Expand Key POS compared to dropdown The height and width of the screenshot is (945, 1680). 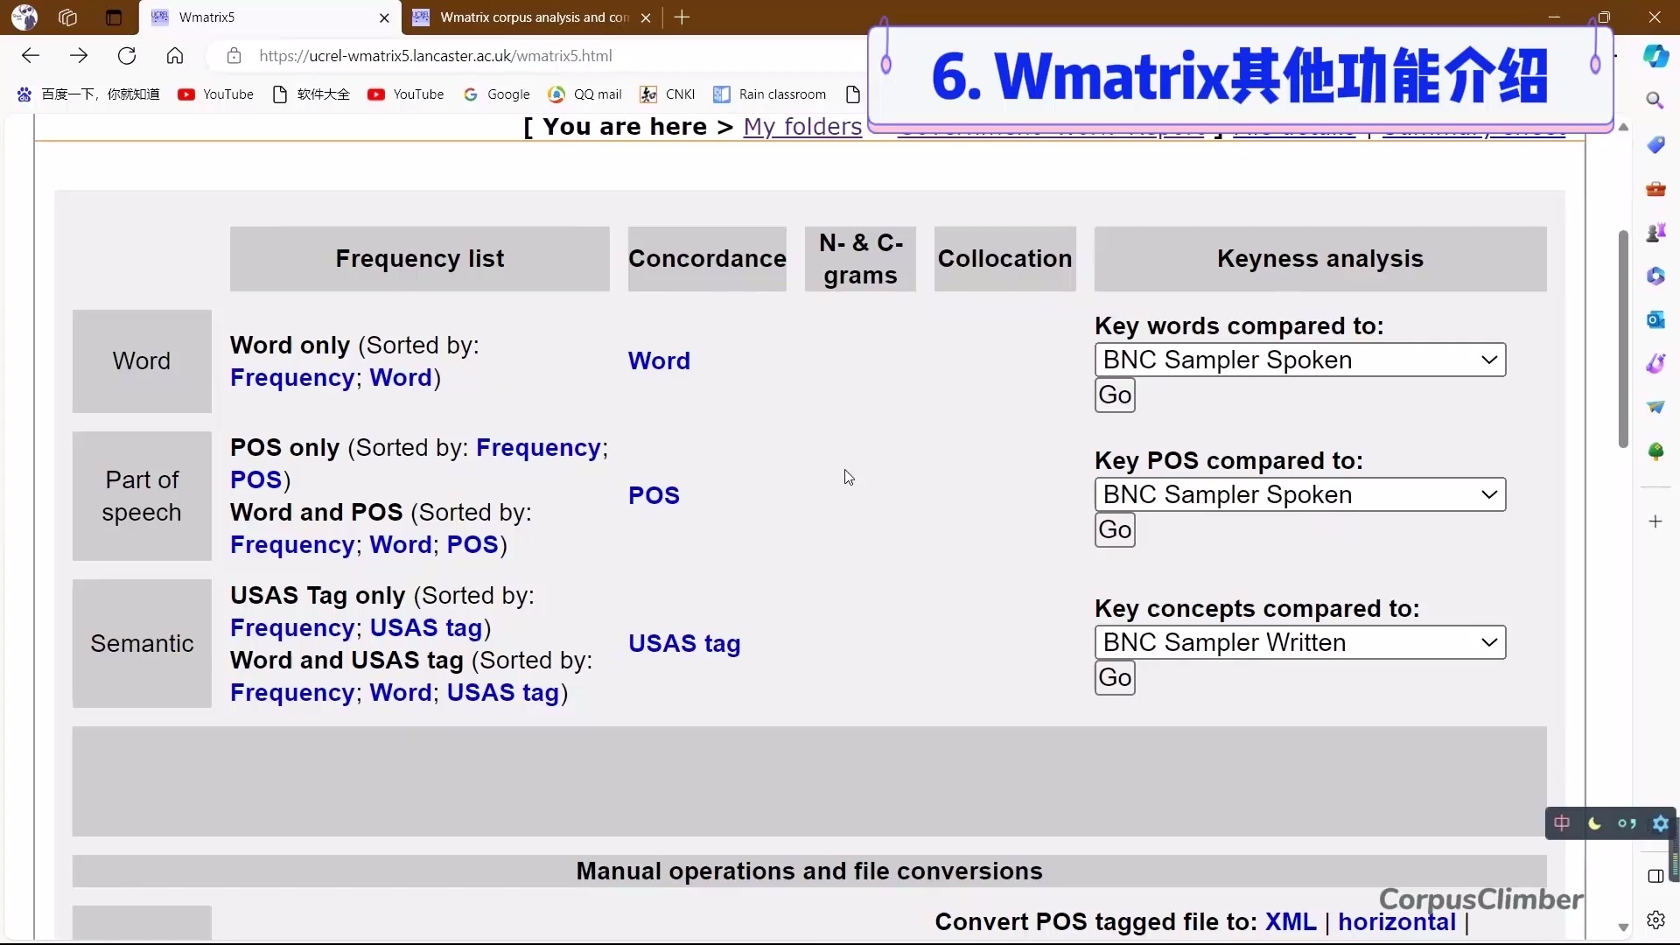1299,494
